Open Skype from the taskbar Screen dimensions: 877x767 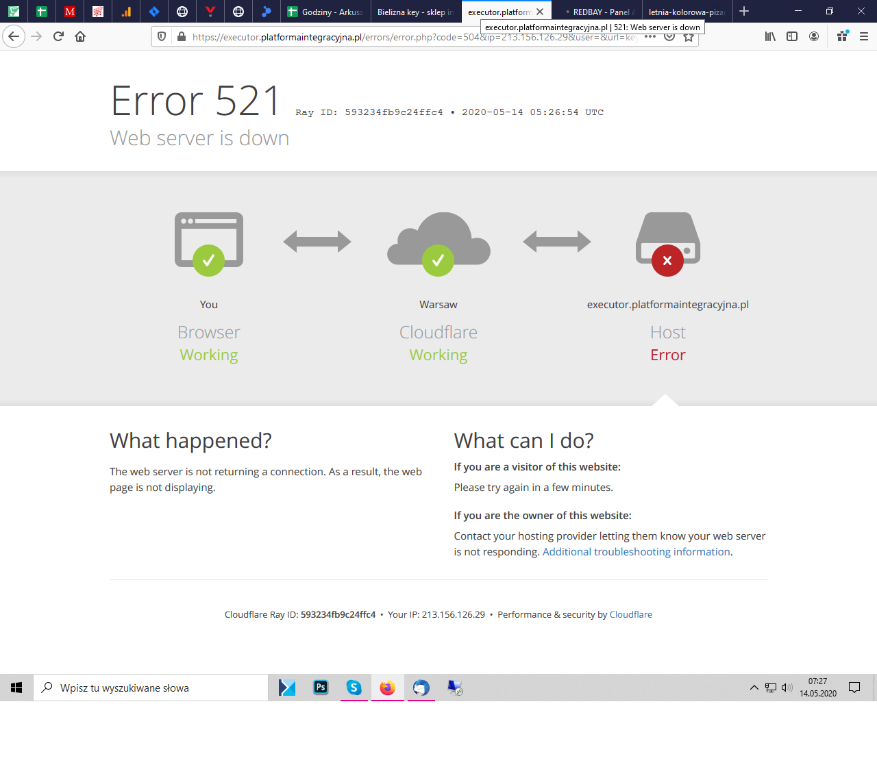tap(354, 688)
